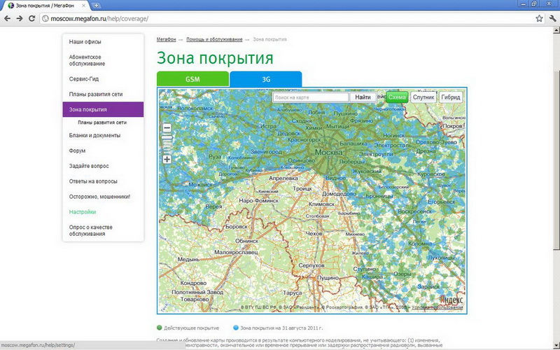This screenshot has width=560, height=350.
Task: Reload the page with the refresh icon
Action: click(31, 19)
